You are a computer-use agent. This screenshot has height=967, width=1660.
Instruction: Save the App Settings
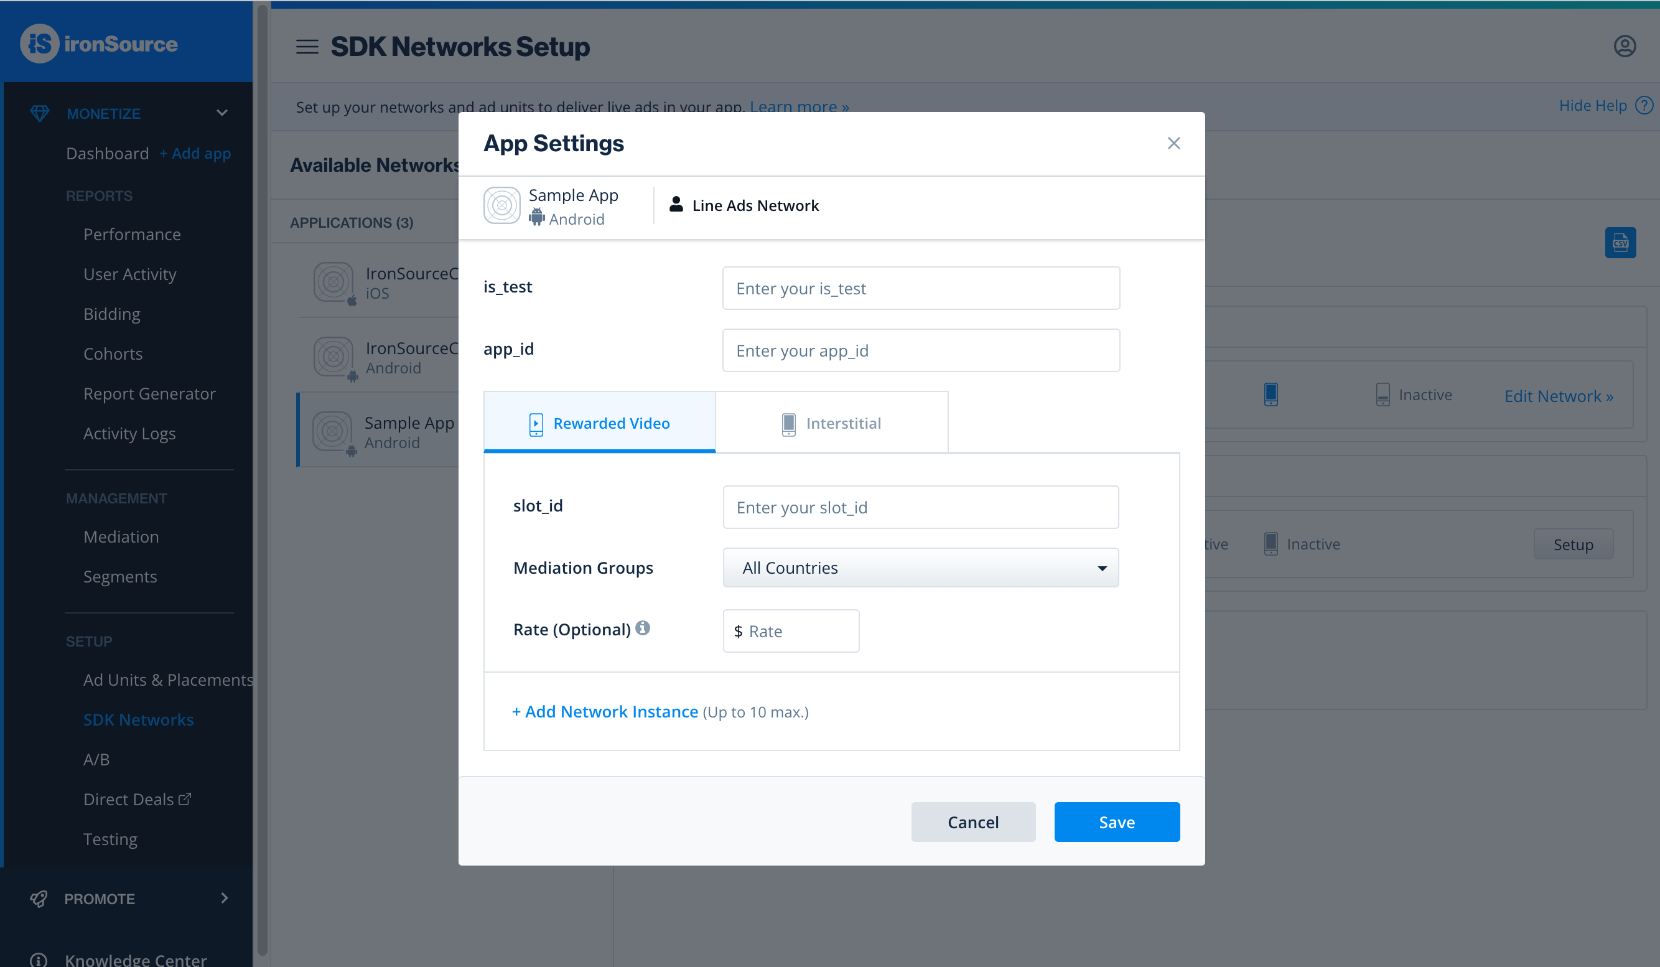coord(1117,822)
